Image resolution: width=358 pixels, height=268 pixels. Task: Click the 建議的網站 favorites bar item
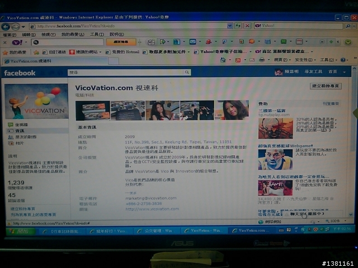[x=85, y=52]
